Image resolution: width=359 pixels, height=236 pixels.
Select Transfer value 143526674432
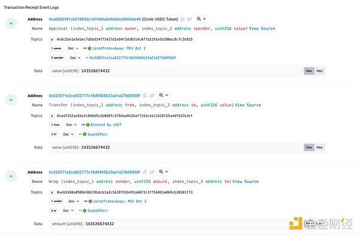[96, 147]
